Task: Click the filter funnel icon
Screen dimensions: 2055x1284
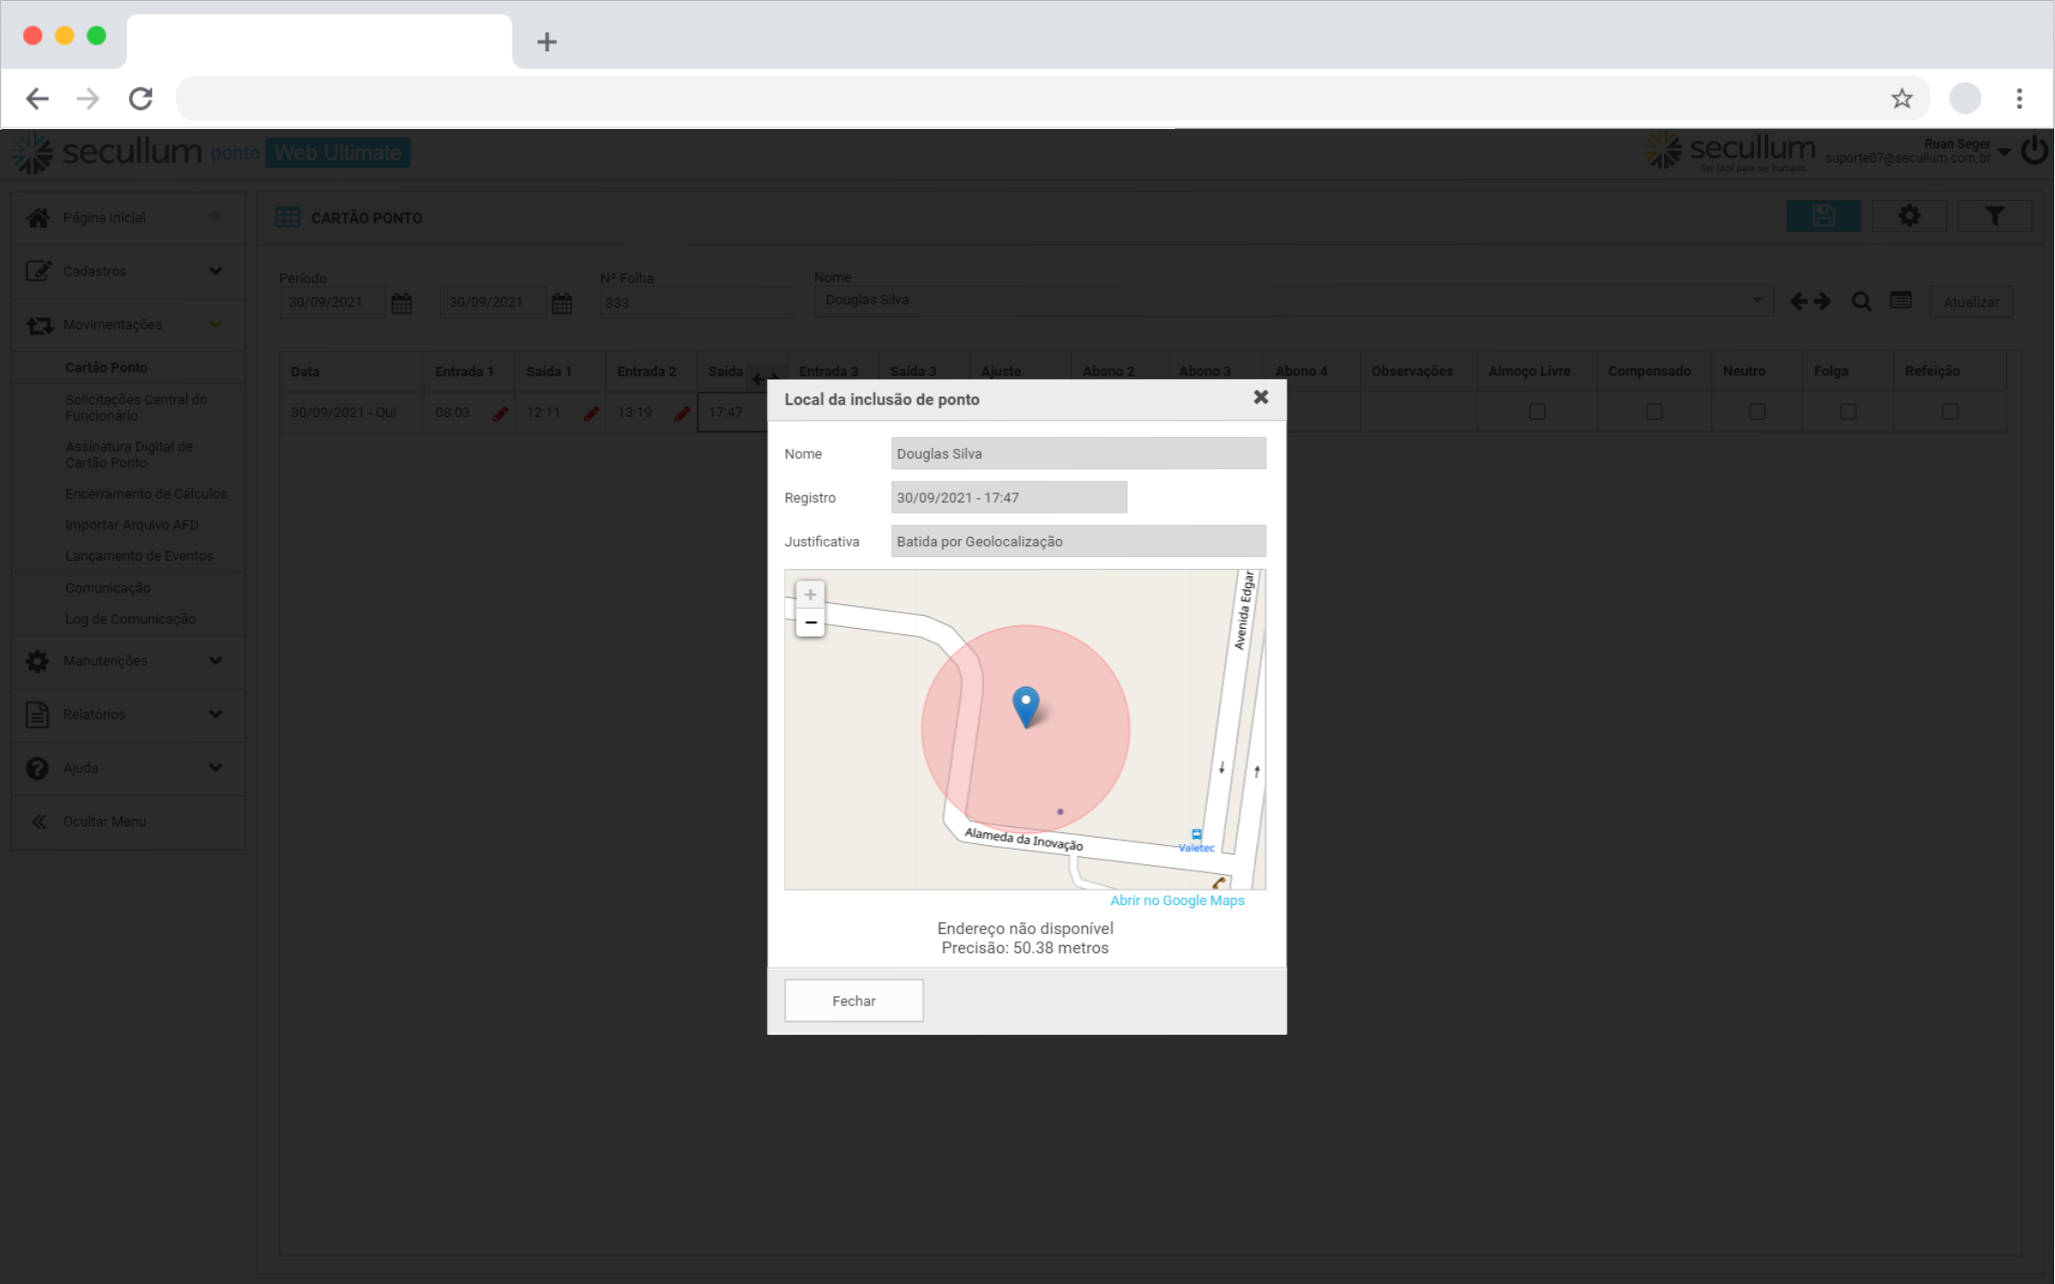Action: click(1994, 216)
